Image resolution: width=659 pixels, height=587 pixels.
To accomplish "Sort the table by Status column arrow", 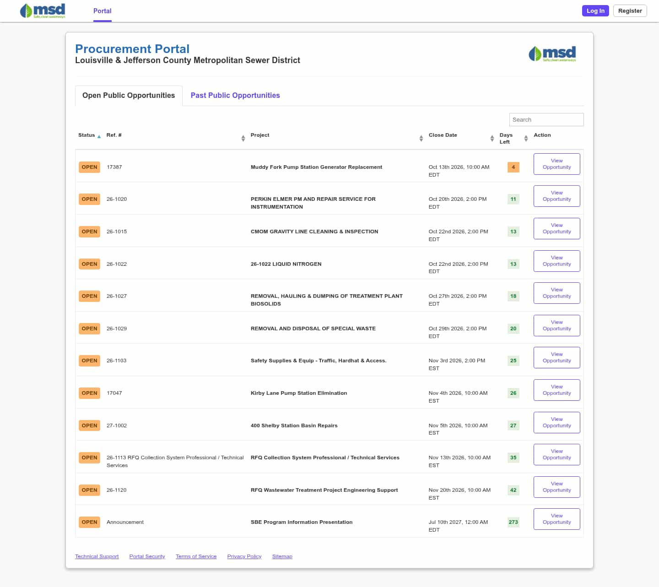I will (x=99, y=136).
